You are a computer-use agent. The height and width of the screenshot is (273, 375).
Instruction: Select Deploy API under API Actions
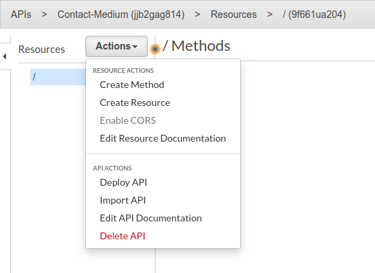click(x=123, y=182)
